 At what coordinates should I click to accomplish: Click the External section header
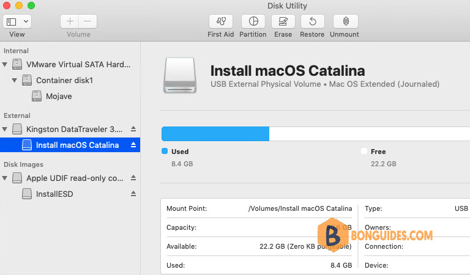(17, 116)
